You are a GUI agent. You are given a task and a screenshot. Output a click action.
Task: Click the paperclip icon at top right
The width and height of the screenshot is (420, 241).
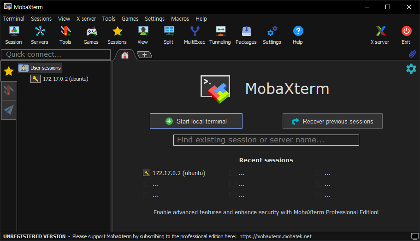tap(413, 54)
